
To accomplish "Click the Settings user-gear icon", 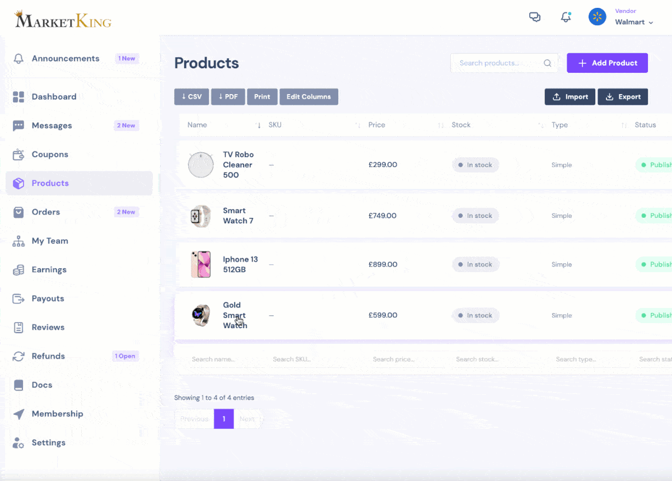I will (18, 443).
